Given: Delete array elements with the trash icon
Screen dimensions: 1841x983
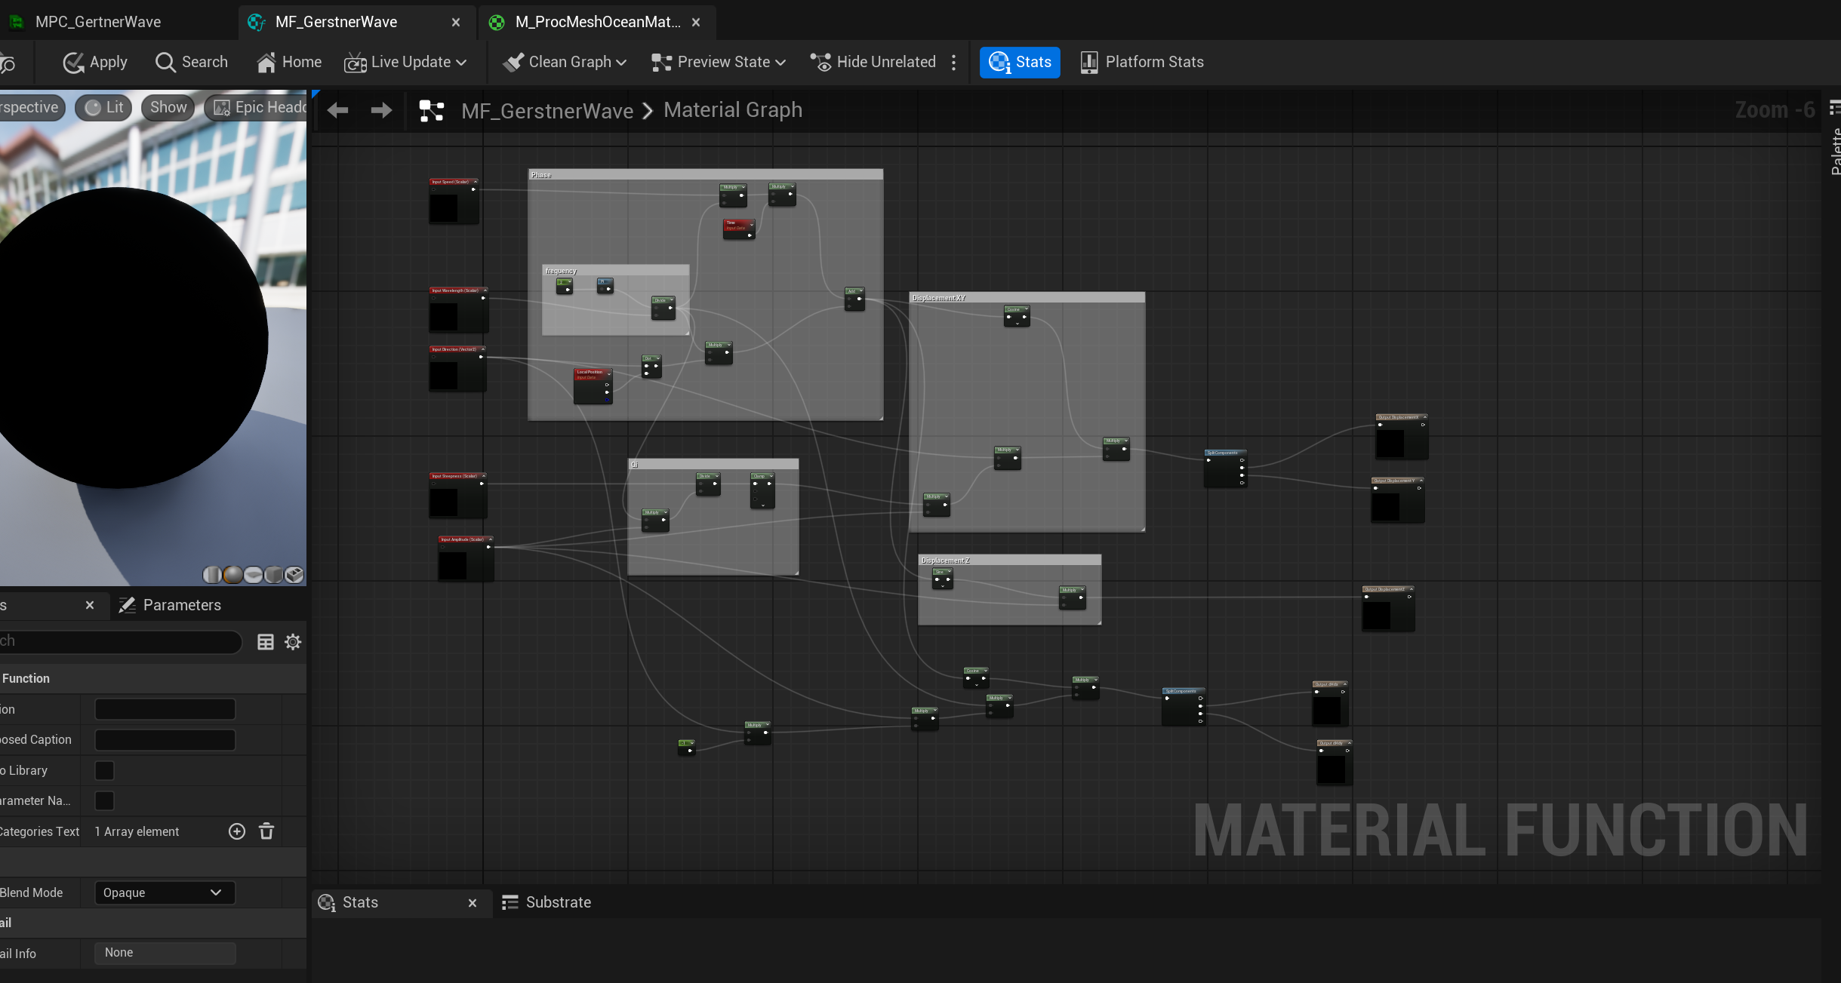Looking at the screenshot, I should pyautogui.click(x=266, y=831).
